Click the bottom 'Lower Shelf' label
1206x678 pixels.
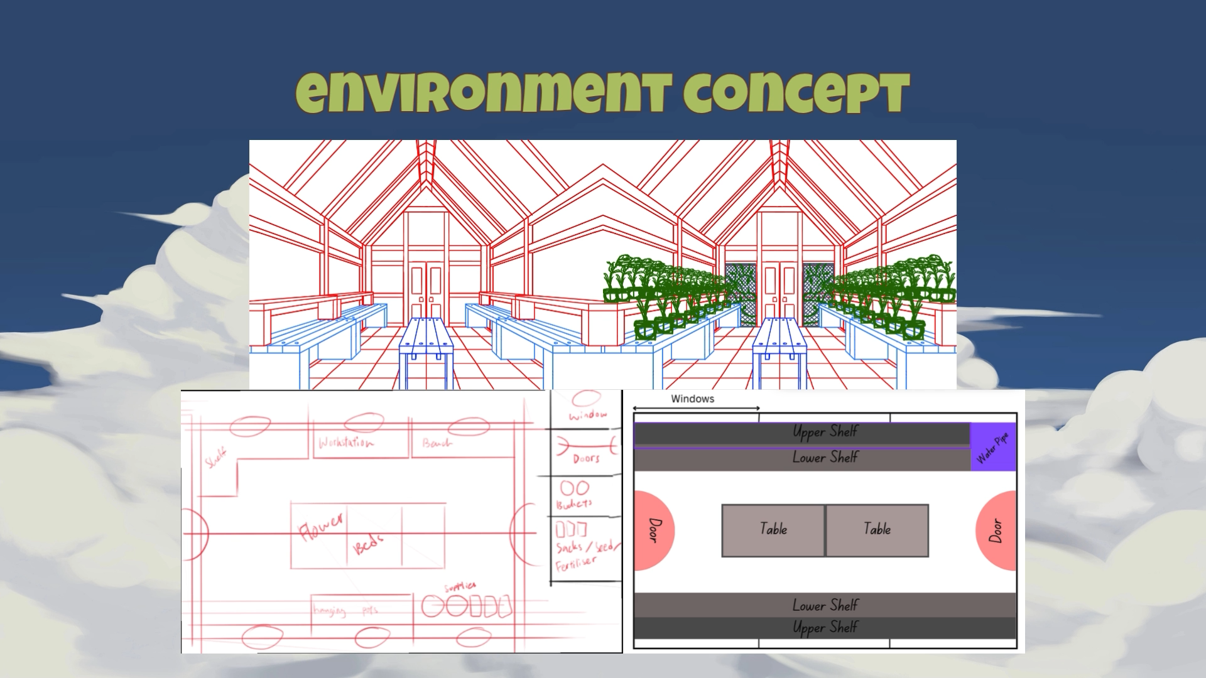coord(825,605)
